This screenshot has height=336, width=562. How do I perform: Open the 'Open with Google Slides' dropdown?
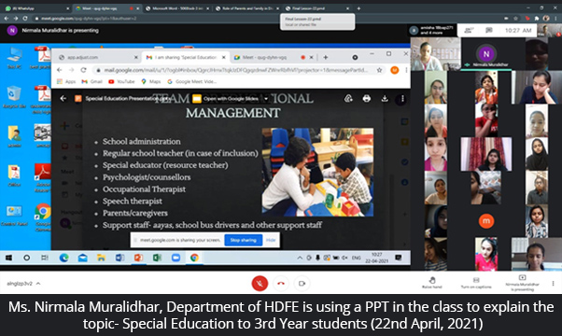[x=266, y=99]
